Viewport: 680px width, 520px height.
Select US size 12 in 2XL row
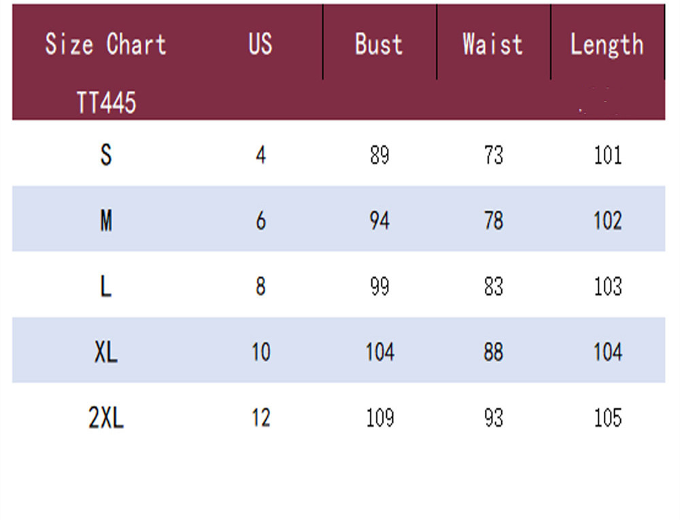pos(261,418)
